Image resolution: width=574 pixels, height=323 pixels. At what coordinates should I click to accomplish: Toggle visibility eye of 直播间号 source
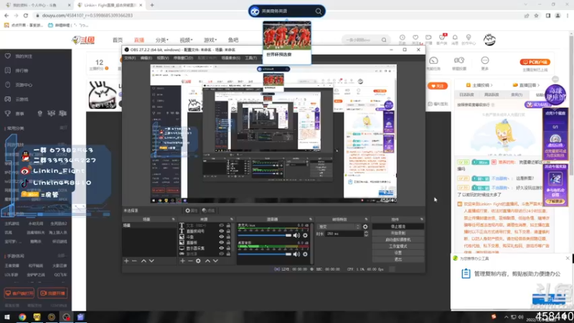pos(222,231)
